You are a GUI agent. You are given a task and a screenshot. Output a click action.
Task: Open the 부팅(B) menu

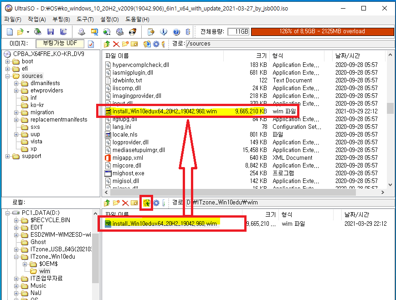(61, 20)
